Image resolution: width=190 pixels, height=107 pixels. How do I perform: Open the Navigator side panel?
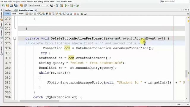[1, 50]
